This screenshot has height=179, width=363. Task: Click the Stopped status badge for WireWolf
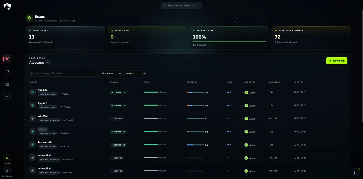(117, 119)
